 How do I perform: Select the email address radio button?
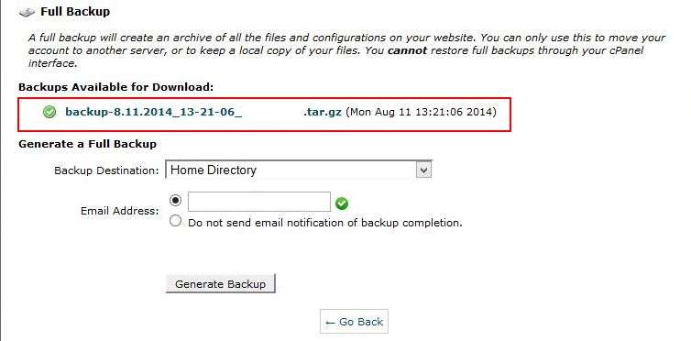[x=175, y=201]
